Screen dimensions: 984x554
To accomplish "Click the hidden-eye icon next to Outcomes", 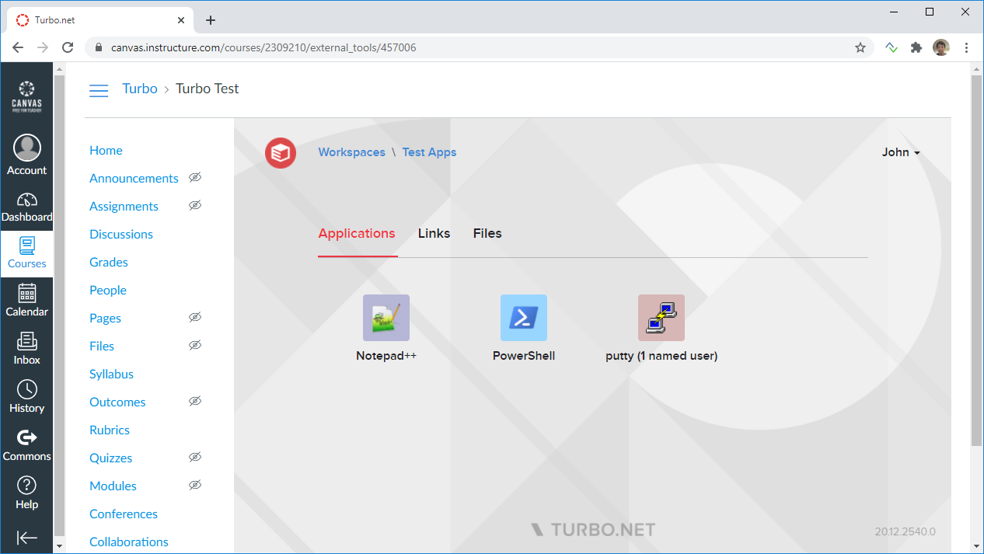I will click(x=195, y=402).
